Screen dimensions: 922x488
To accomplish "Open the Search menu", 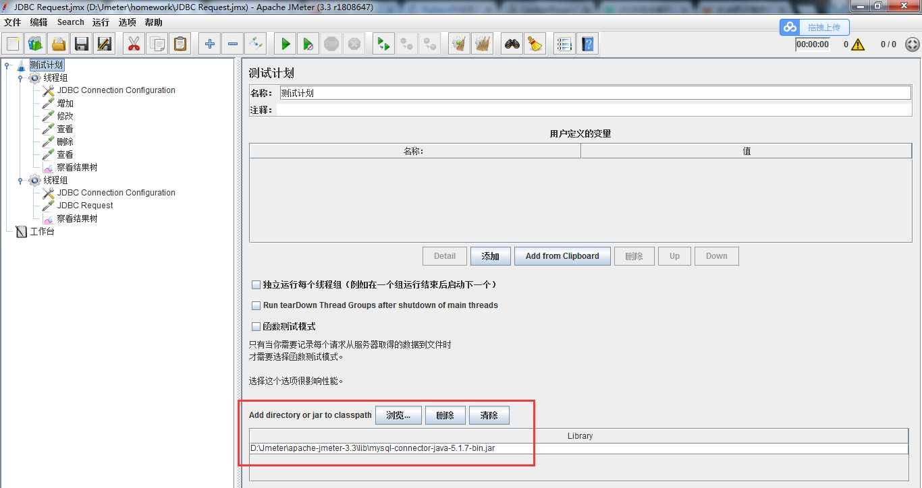I will pyautogui.click(x=71, y=22).
